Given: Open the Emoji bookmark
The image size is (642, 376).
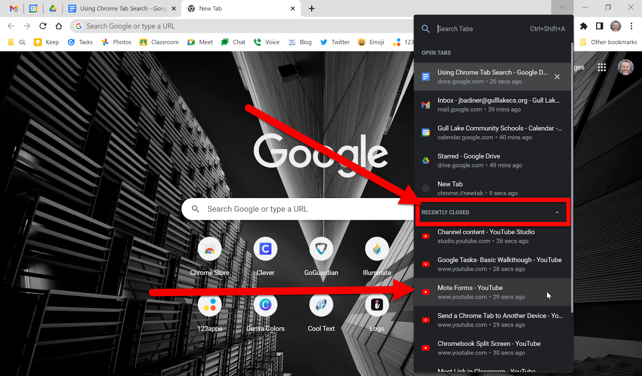Looking at the screenshot, I should pos(371,42).
